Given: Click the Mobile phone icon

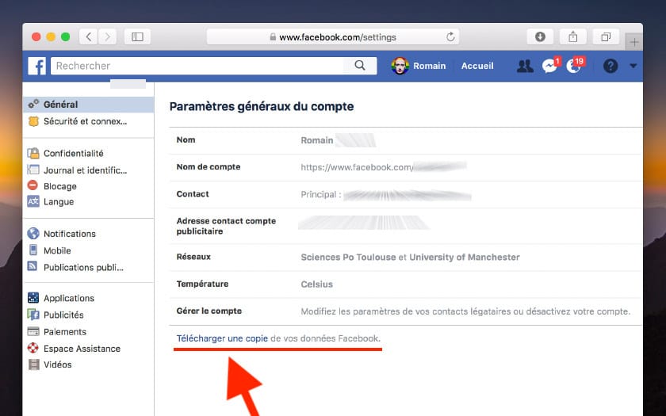Looking at the screenshot, I should click(x=33, y=250).
